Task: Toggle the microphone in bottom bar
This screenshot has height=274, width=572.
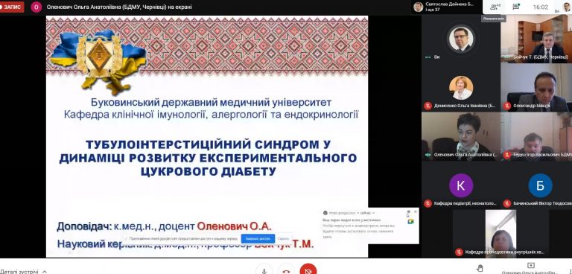Action: pyautogui.click(x=264, y=270)
